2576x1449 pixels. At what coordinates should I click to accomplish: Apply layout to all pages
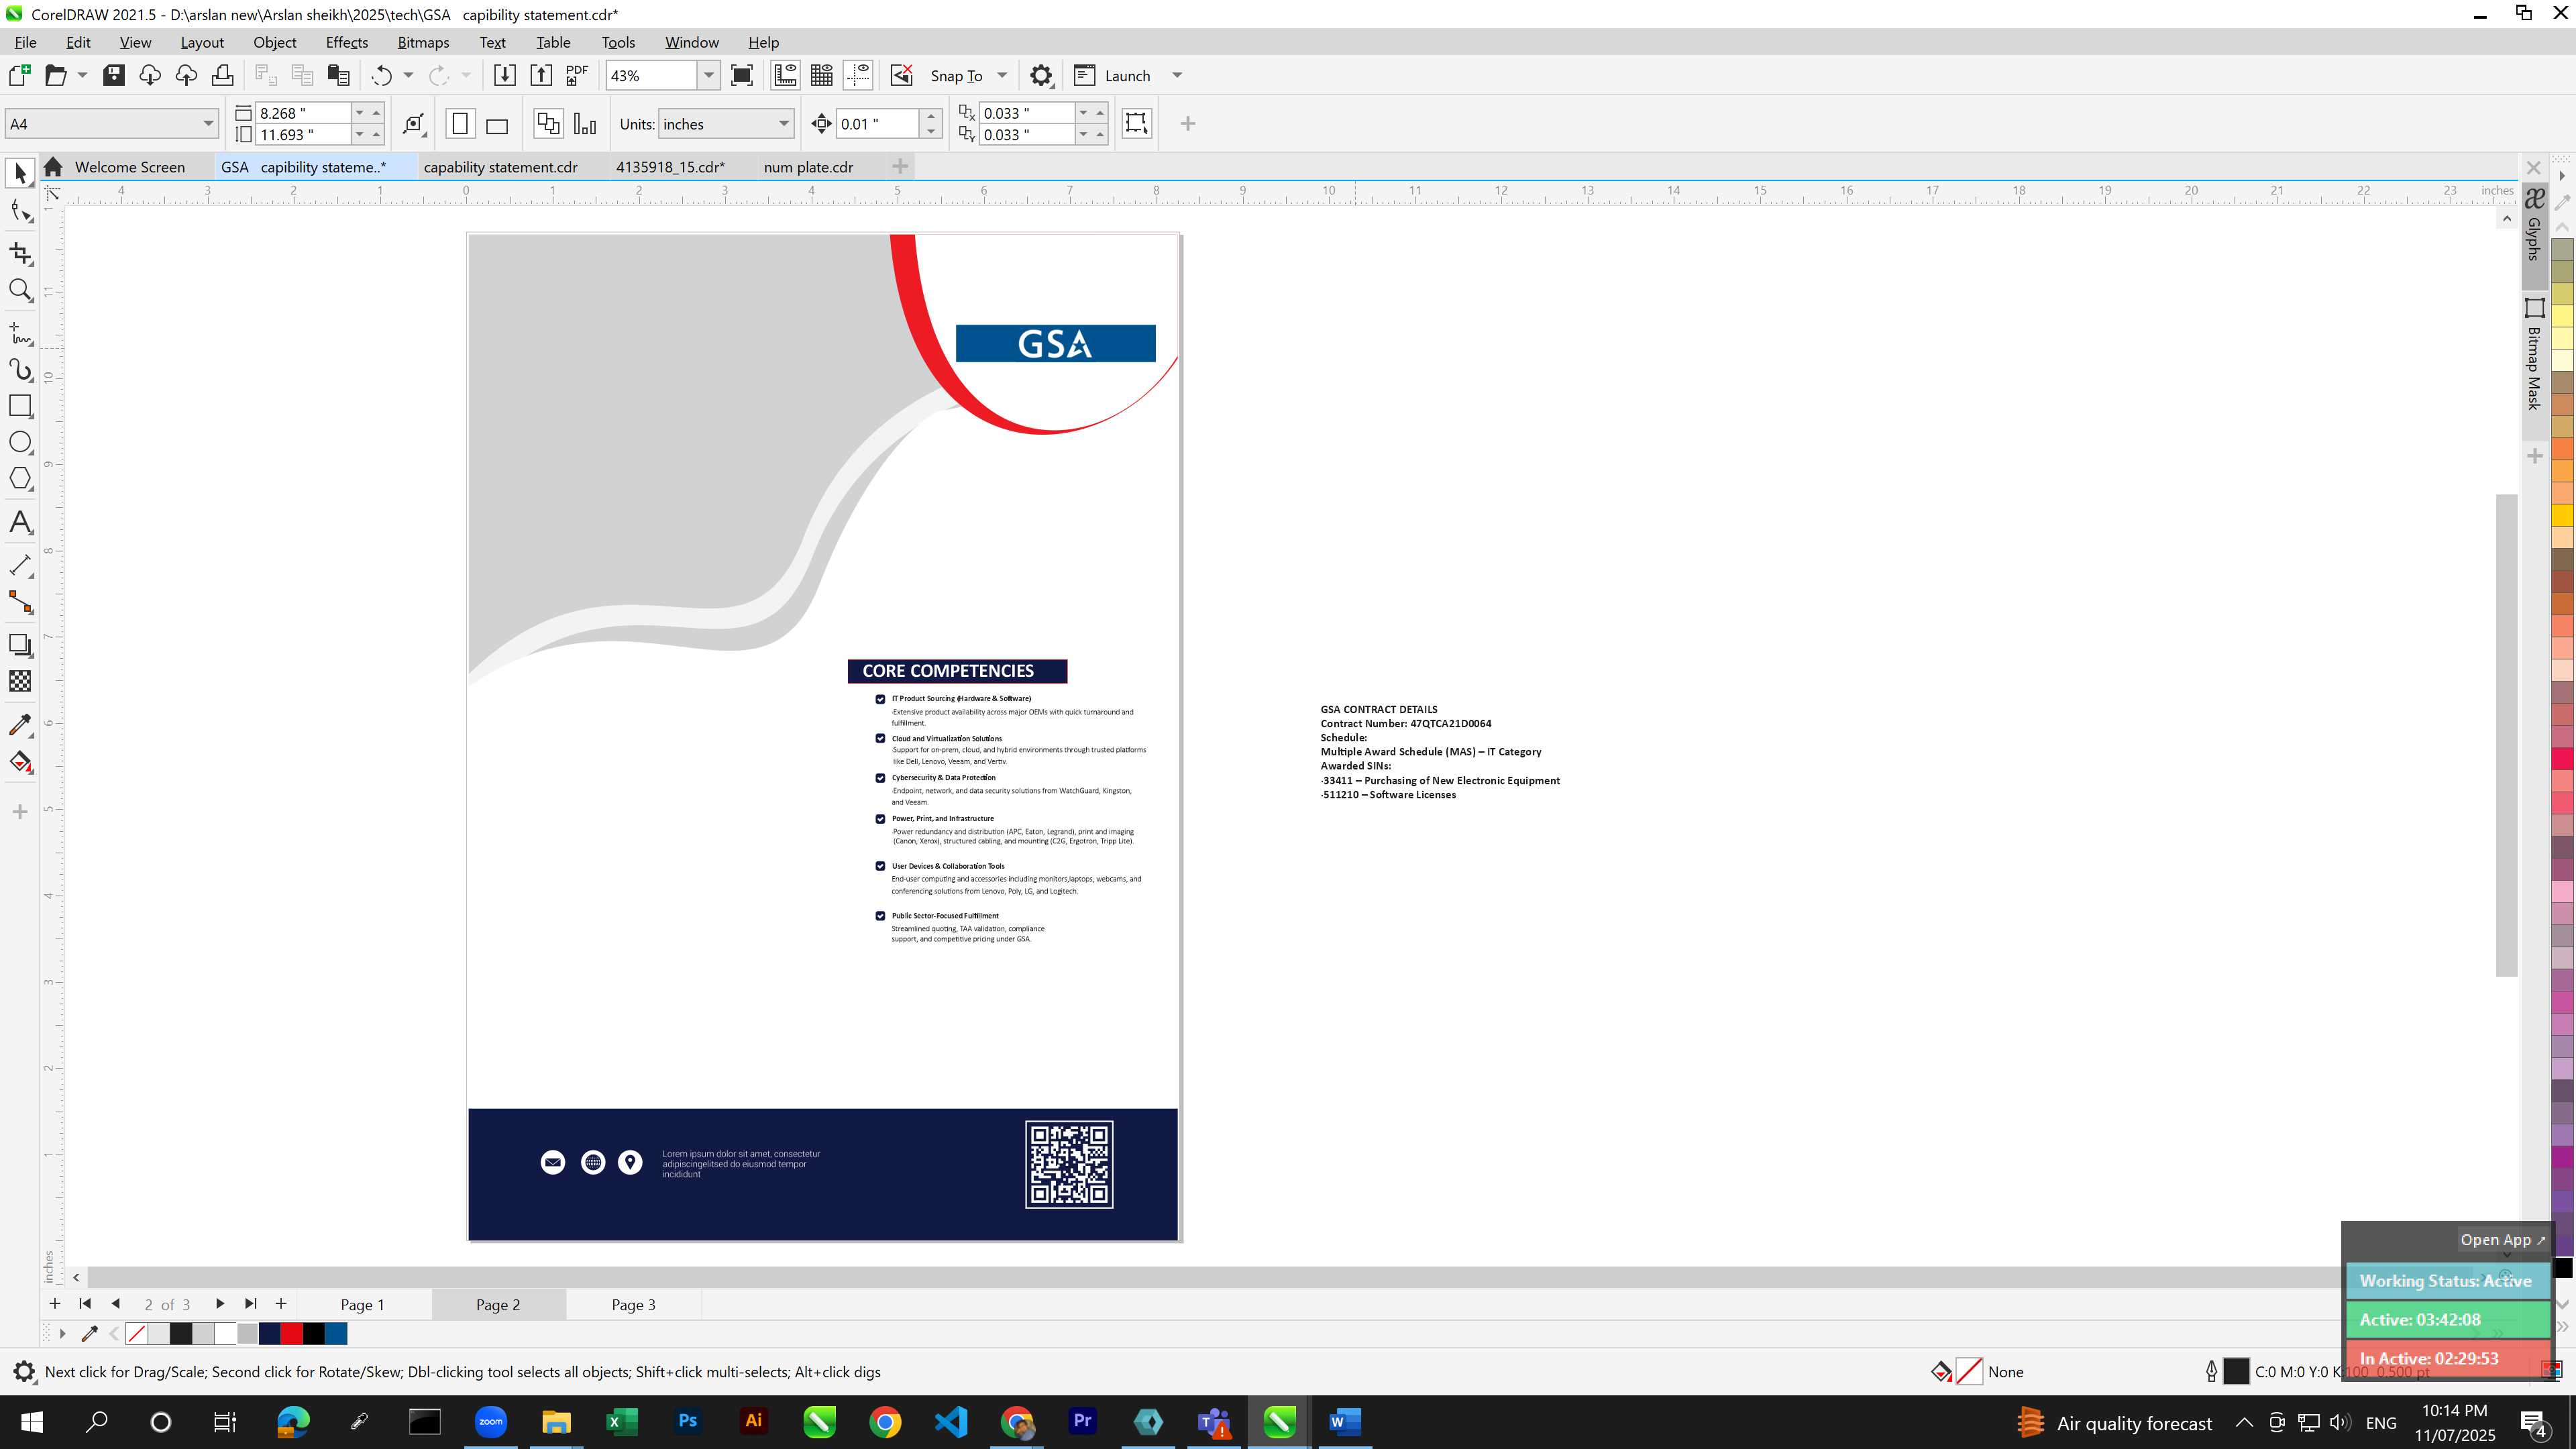[548, 124]
